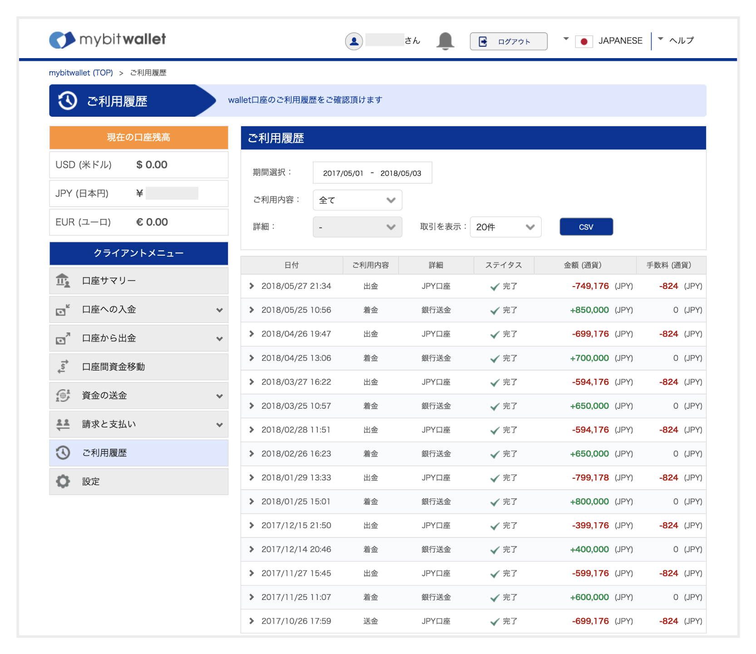Click the 期間選択 date range field
Screen dimensions: 756x654
click(372, 173)
